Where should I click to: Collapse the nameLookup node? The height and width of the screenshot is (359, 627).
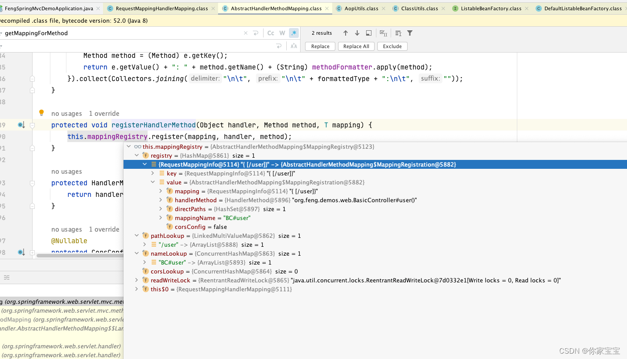pyautogui.click(x=137, y=253)
